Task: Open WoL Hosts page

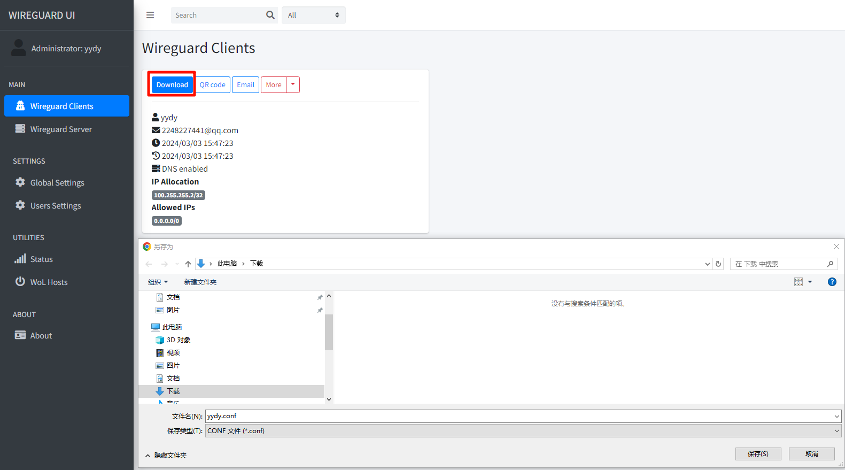Action: 67,282
